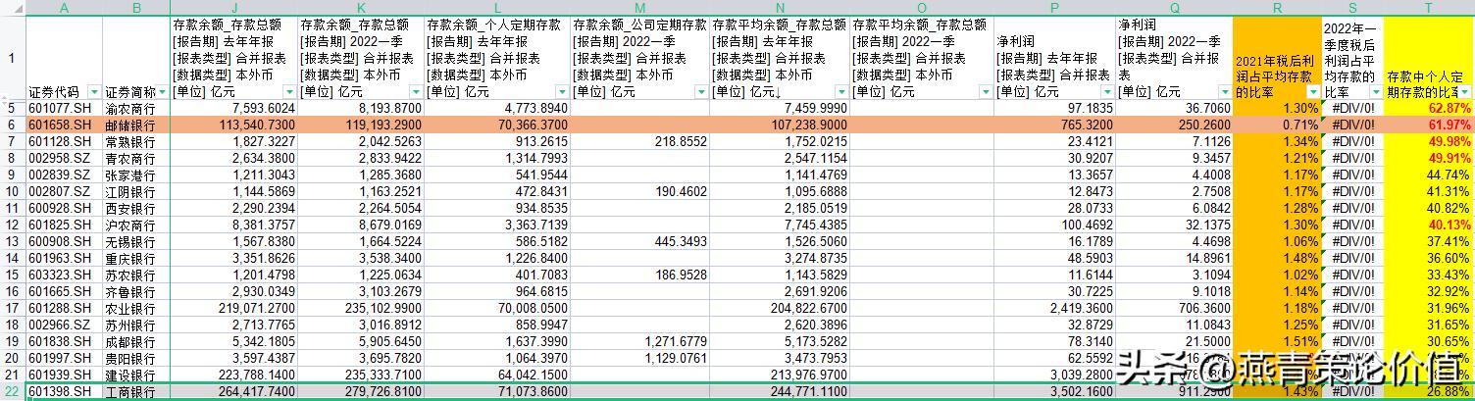The width and height of the screenshot is (1475, 401).
Task: Select row 1 by its row number
Action: click(13, 57)
